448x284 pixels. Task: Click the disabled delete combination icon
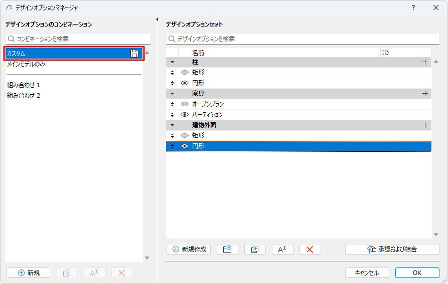point(122,273)
